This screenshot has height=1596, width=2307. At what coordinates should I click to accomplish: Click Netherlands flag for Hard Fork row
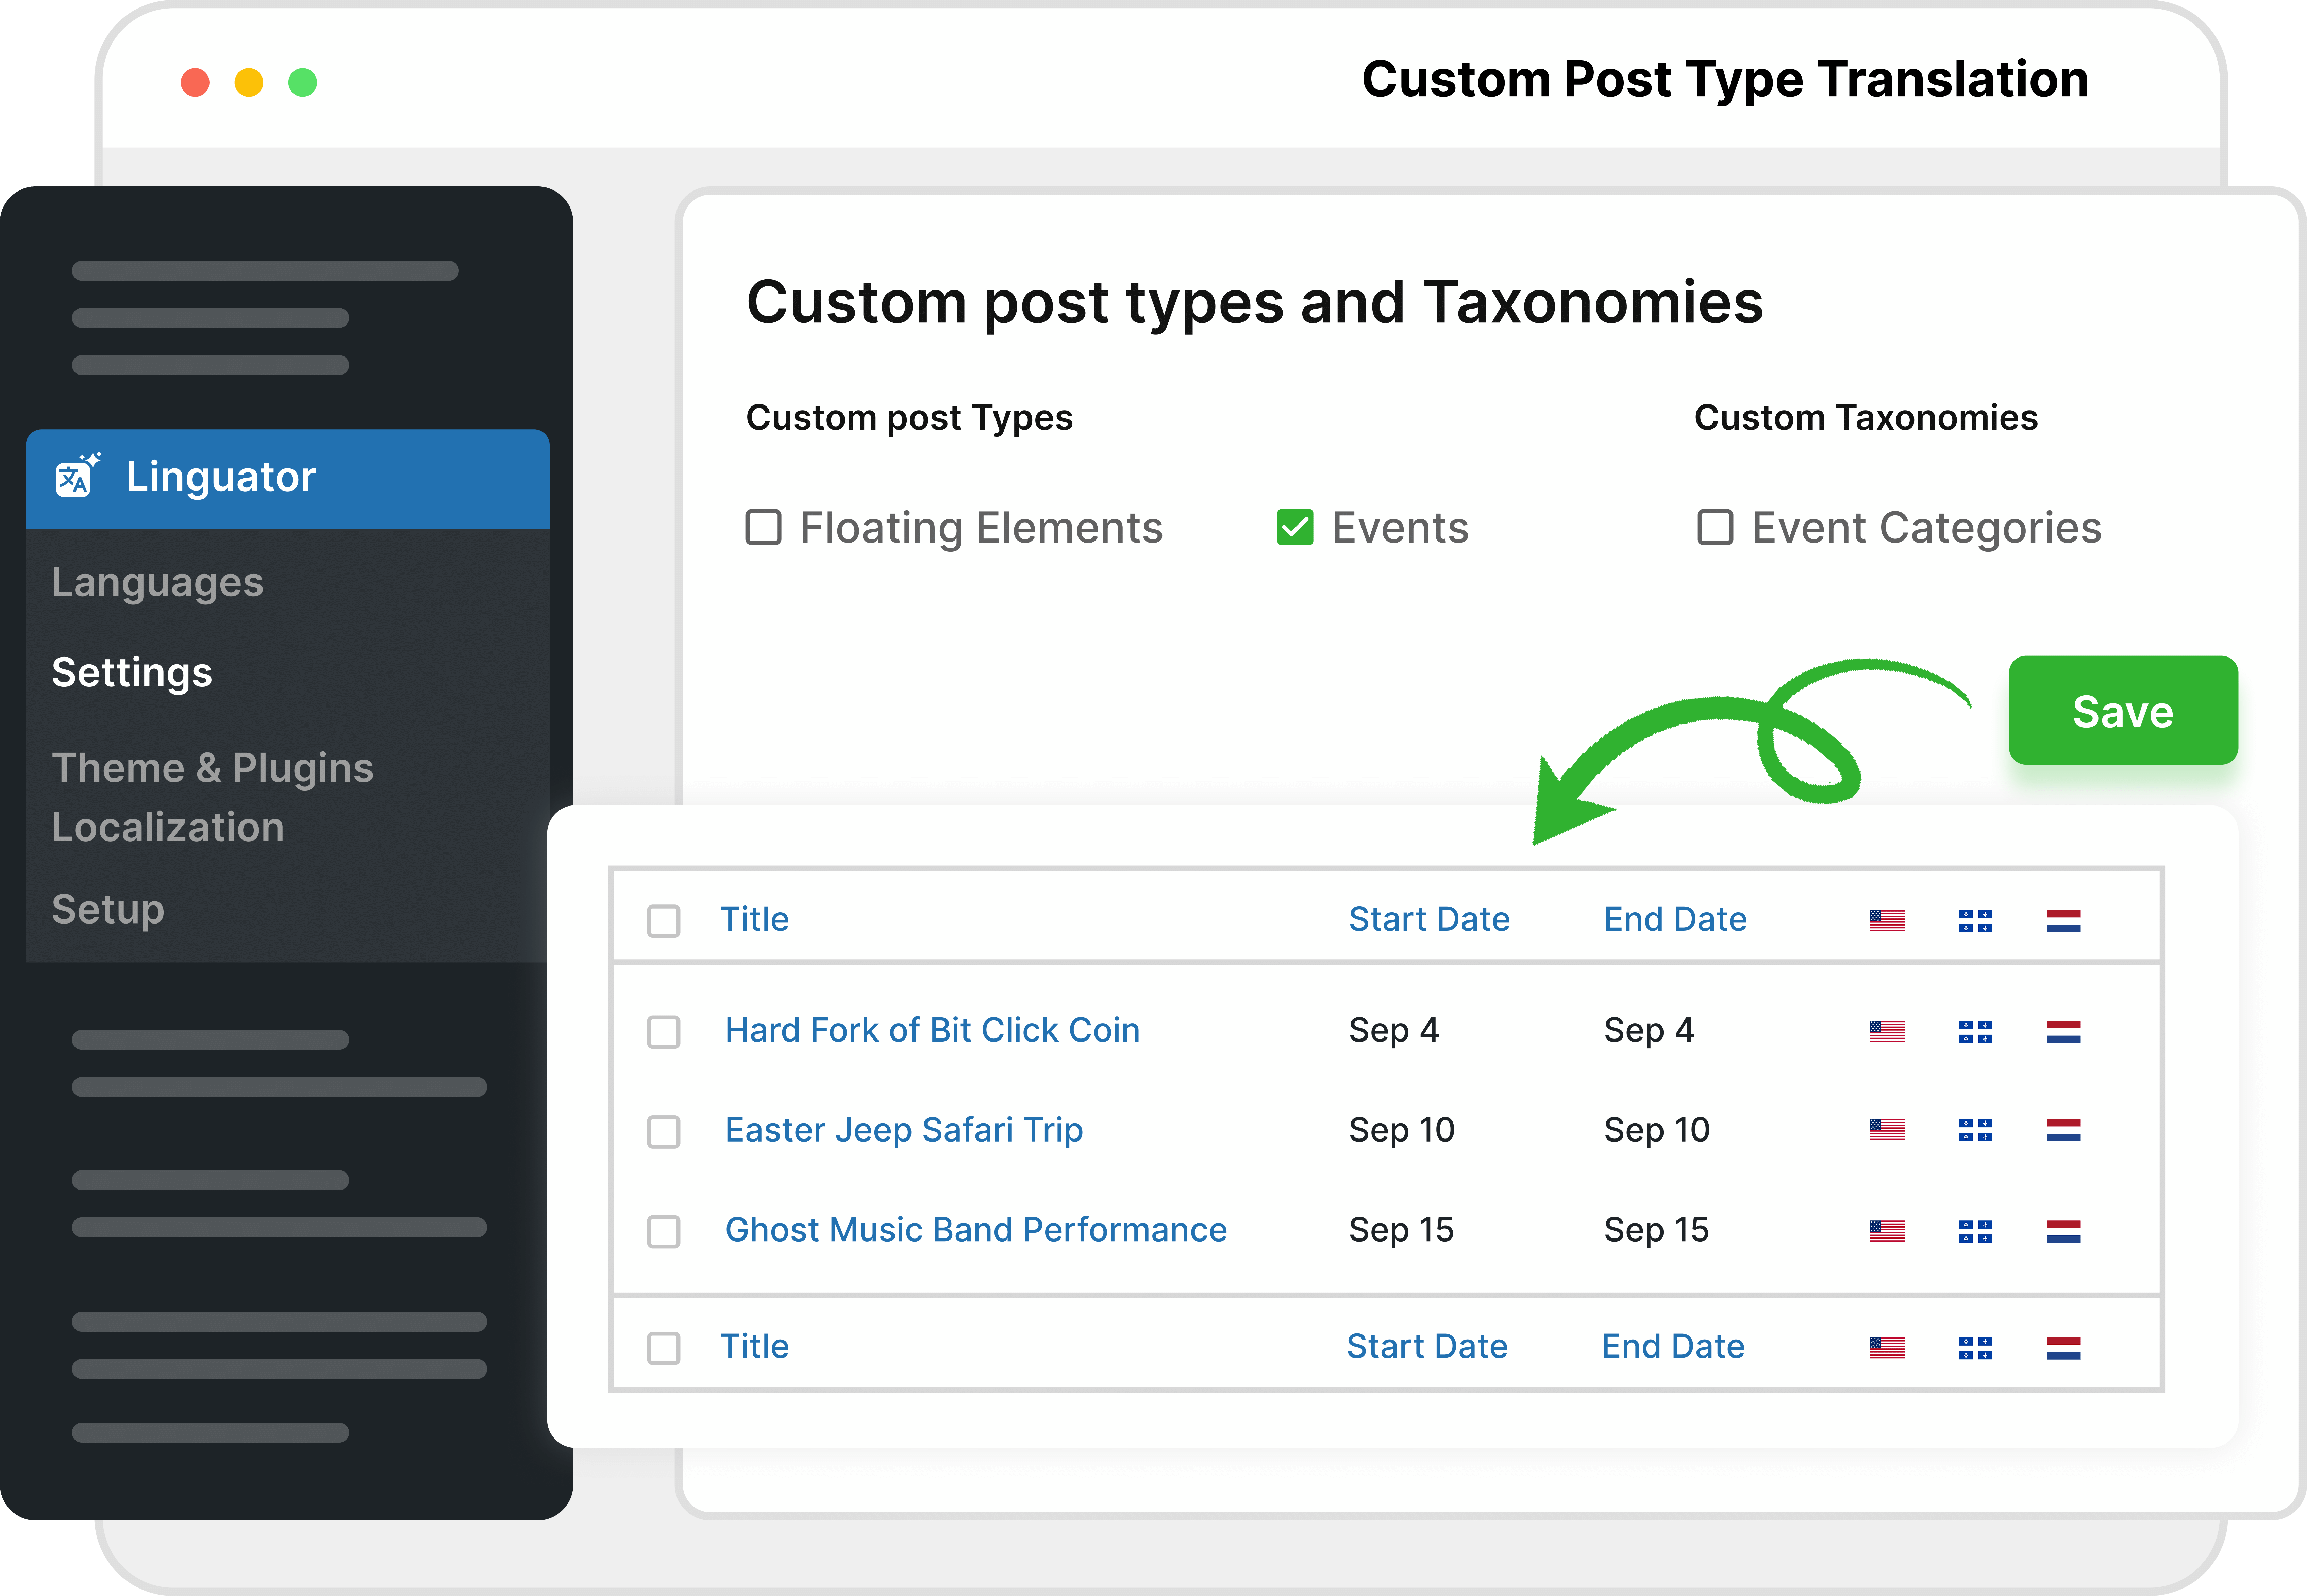point(2063,1031)
